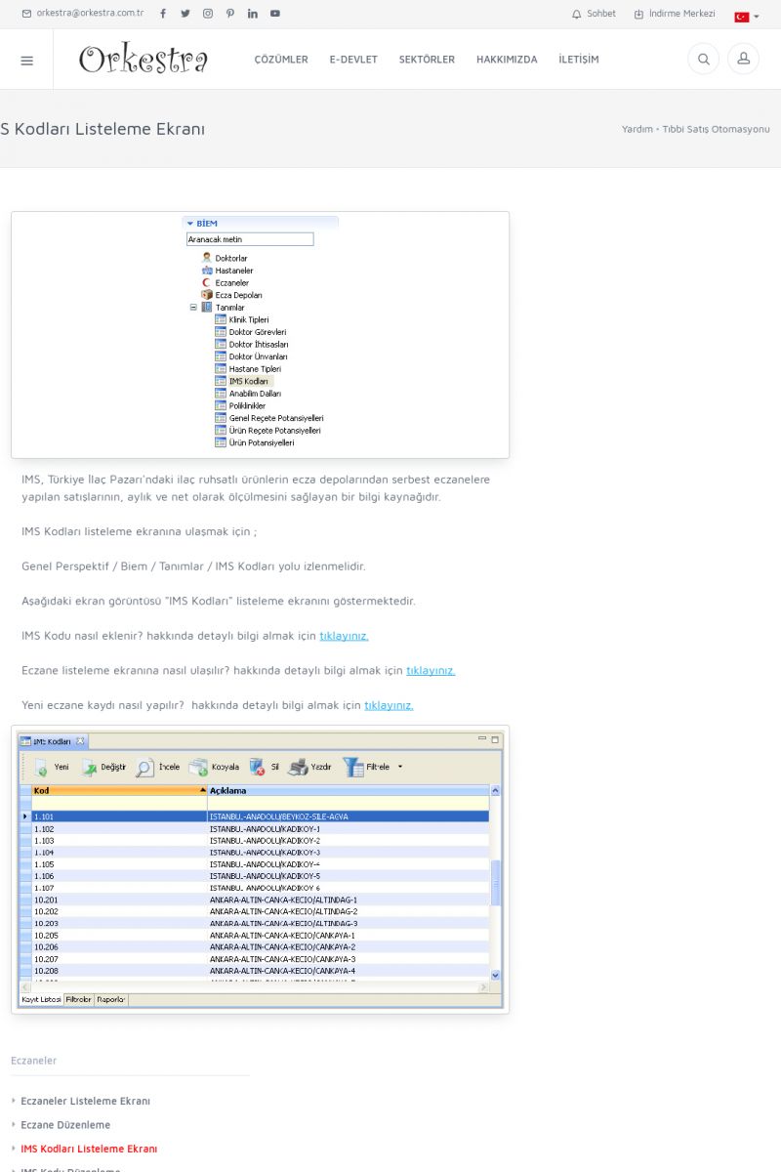
Task: Open the ÇÖZÜMLER menu
Action: [x=281, y=60]
